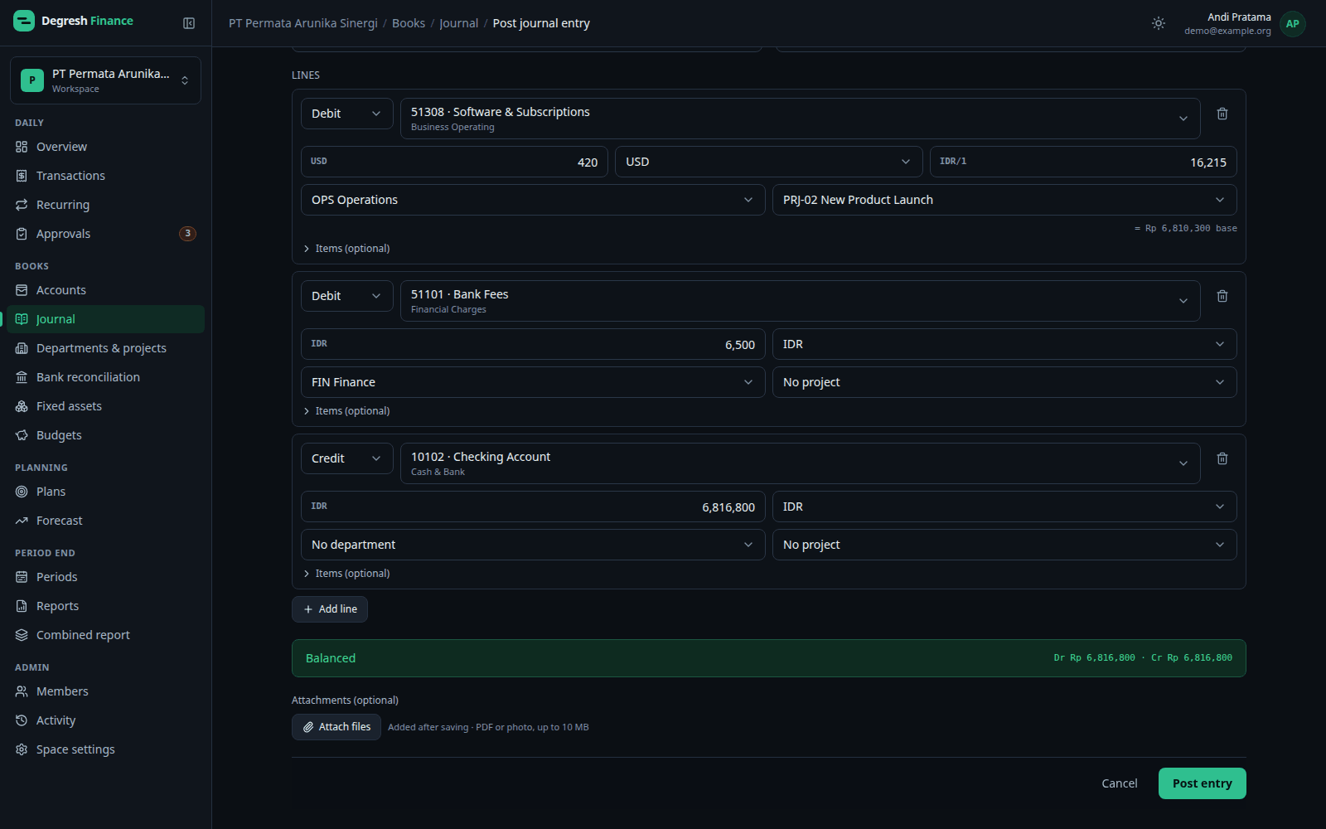1326x829 pixels.
Task: Select Journal in the sidebar
Action: pyautogui.click(x=105, y=319)
